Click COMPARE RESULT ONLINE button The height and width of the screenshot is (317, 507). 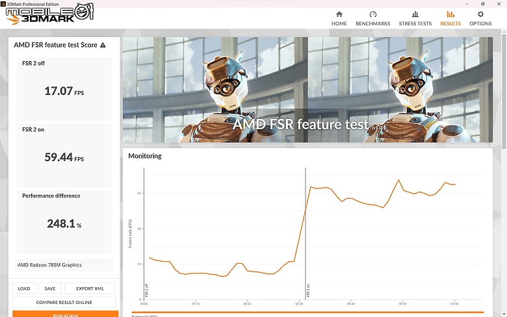[64, 302]
